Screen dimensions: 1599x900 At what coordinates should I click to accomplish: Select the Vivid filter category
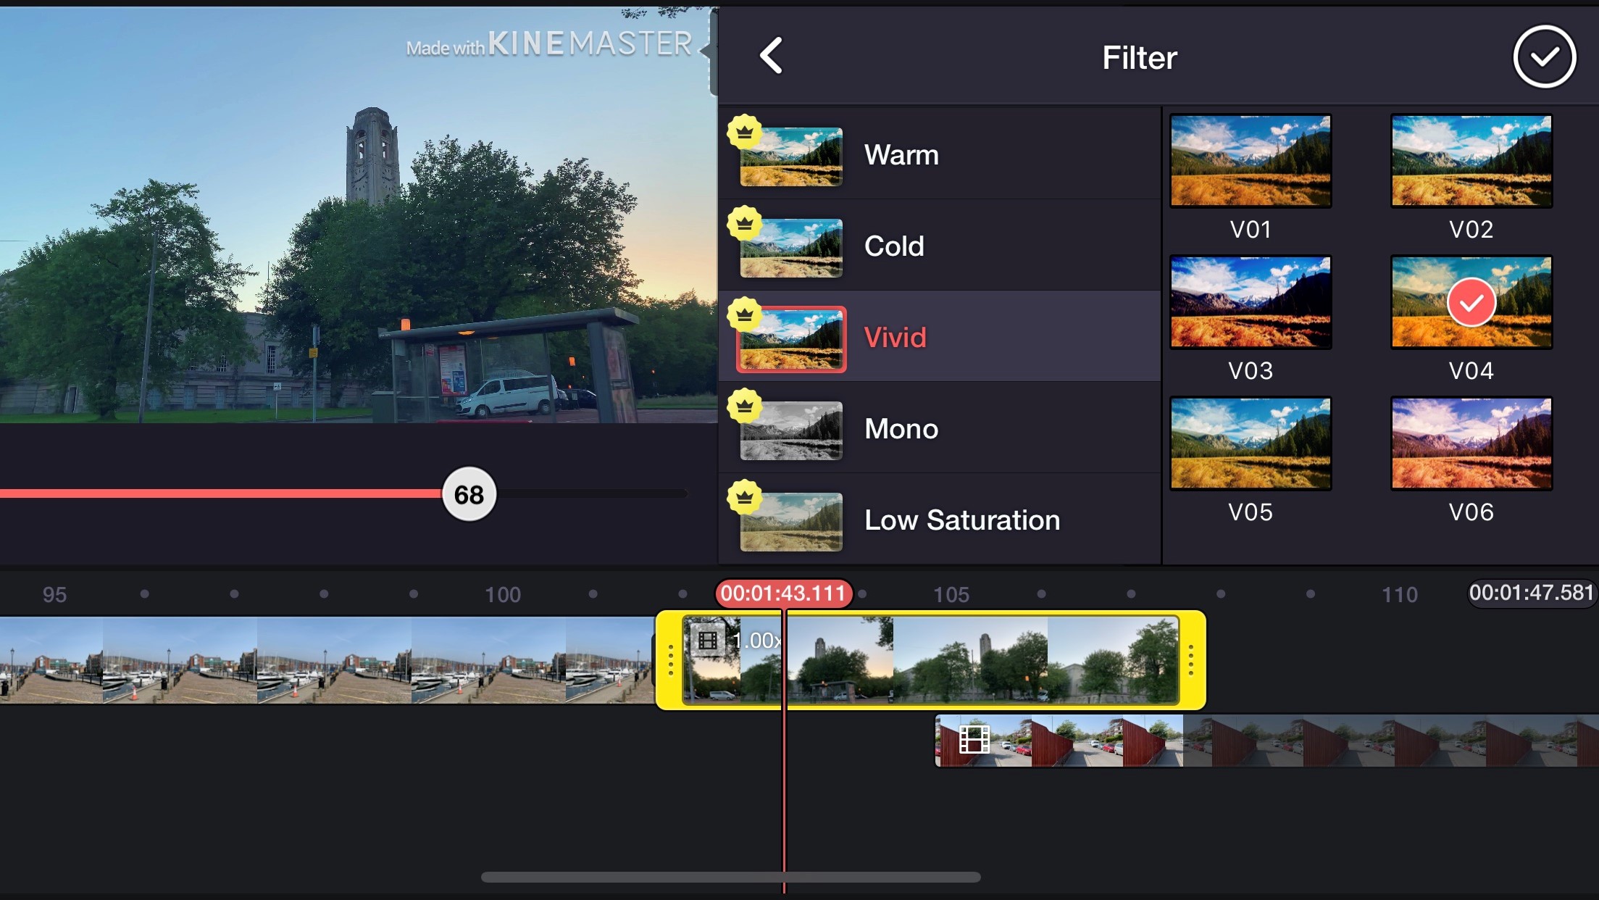click(x=940, y=336)
